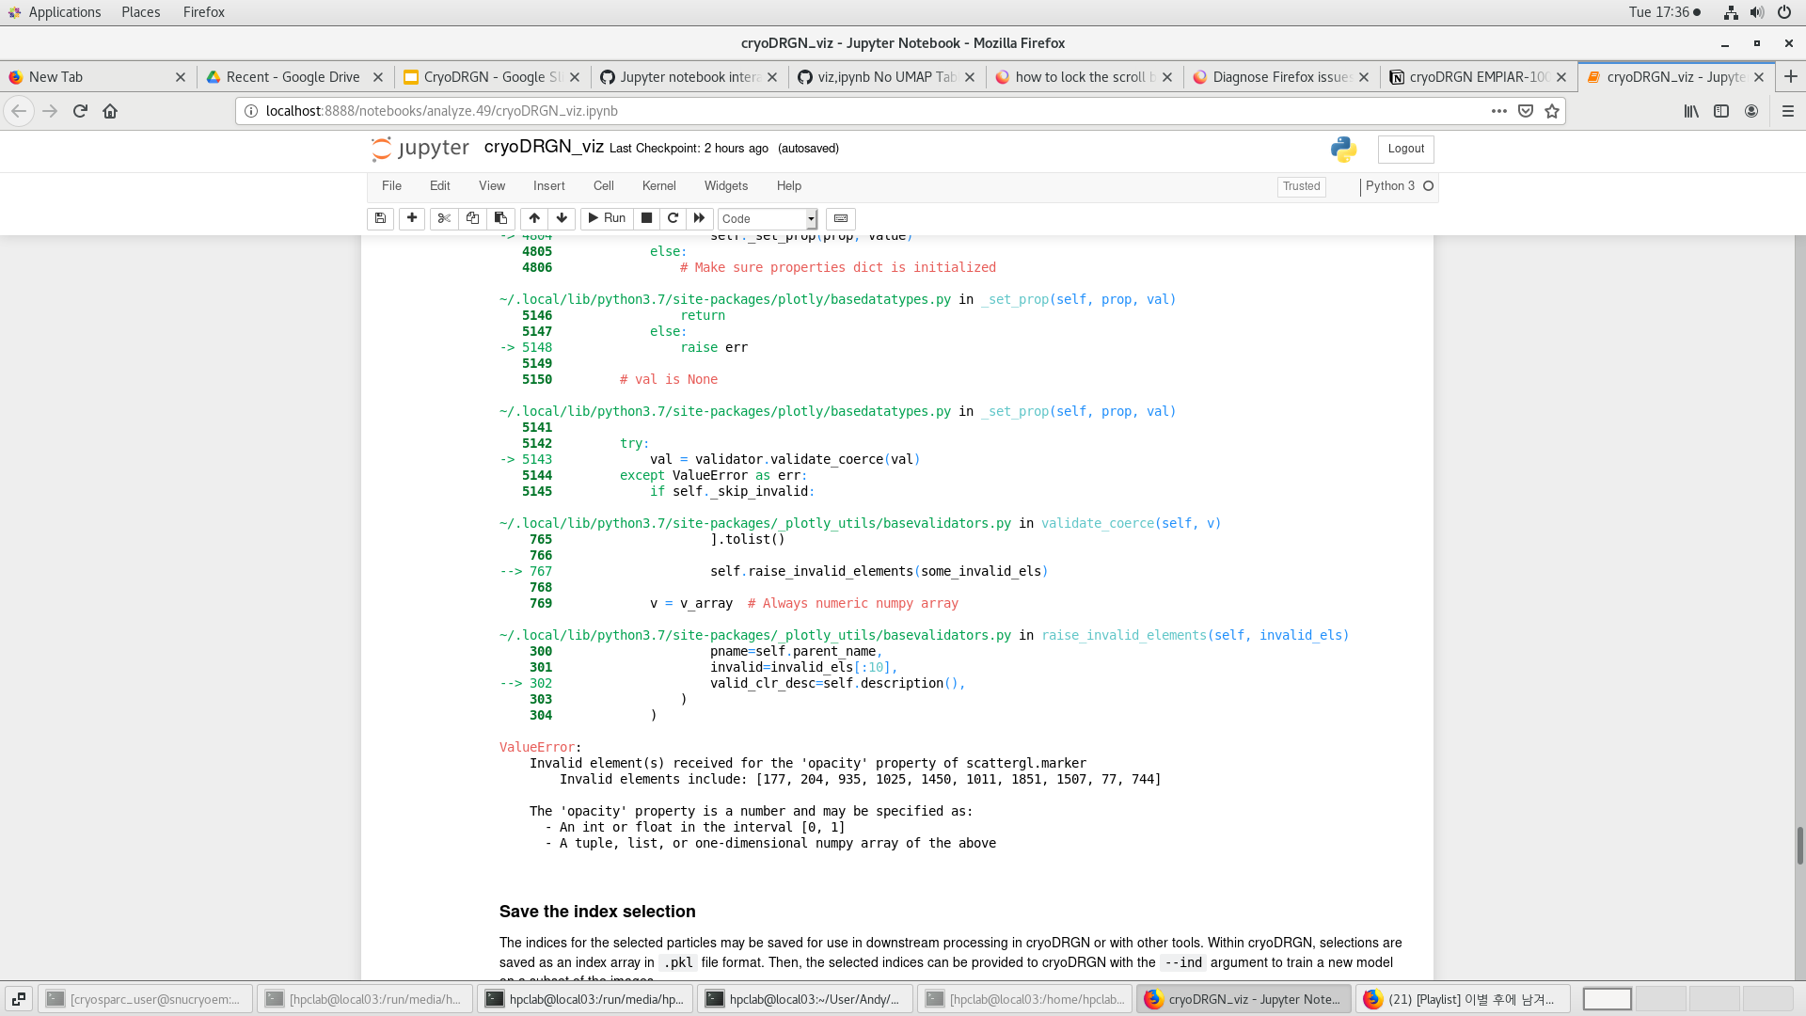Interrupt the kernel with the stop icon
Image resolution: width=1806 pixels, height=1016 pixels.
[x=646, y=218]
